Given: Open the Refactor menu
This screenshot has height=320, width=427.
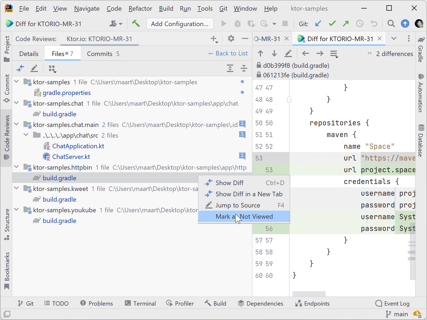Looking at the screenshot, I should [140, 9].
